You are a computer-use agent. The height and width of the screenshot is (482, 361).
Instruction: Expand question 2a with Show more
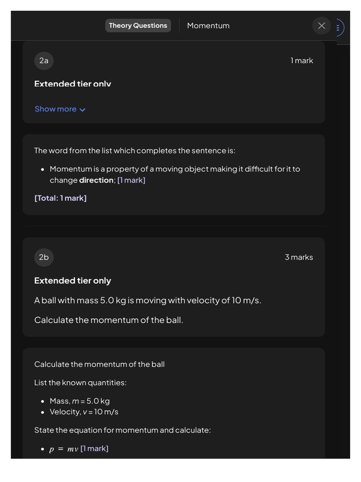(55, 109)
